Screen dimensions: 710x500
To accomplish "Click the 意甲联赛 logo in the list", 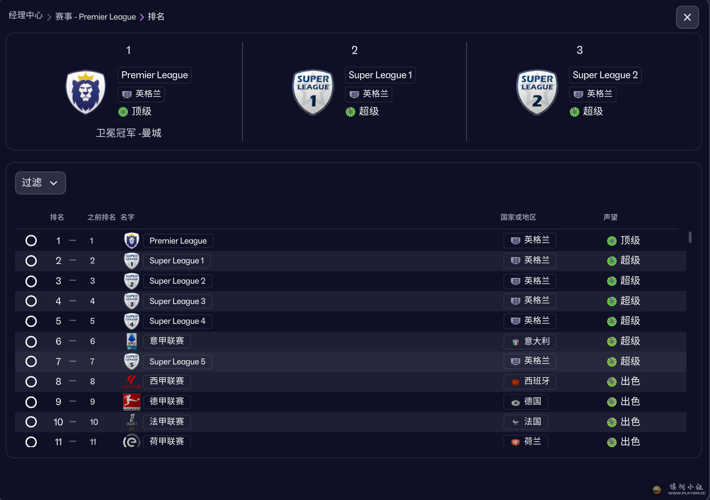I will [132, 341].
